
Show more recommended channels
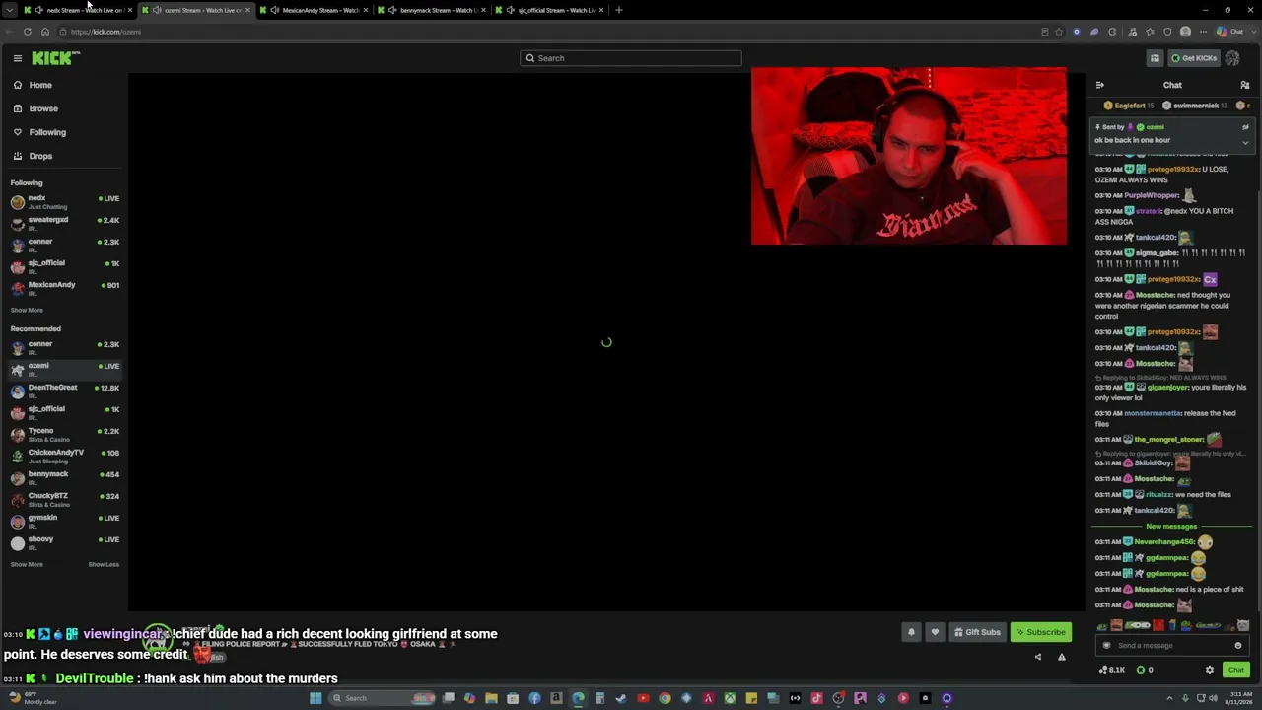[27, 564]
